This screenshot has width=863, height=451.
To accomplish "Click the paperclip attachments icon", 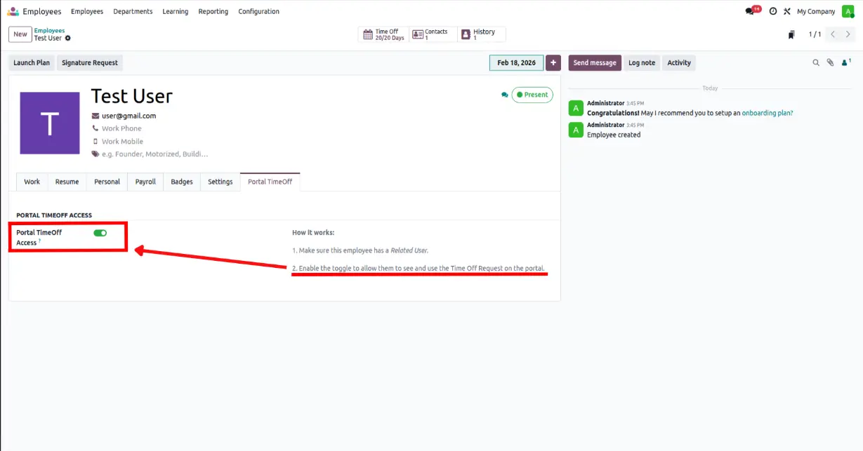I will click(x=830, y=62).
